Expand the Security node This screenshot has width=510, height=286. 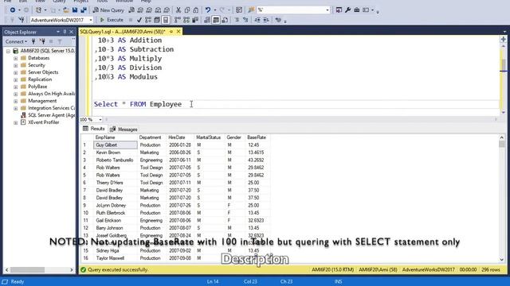pyautogui.click(x=16, y=65)
